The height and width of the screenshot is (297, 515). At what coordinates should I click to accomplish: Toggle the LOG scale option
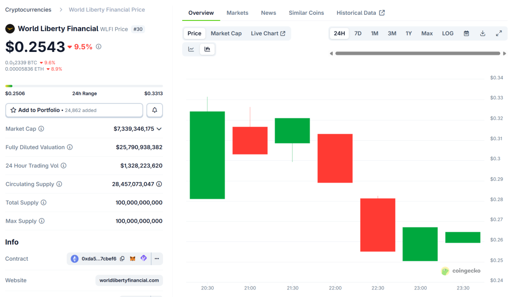coord(448,33)
